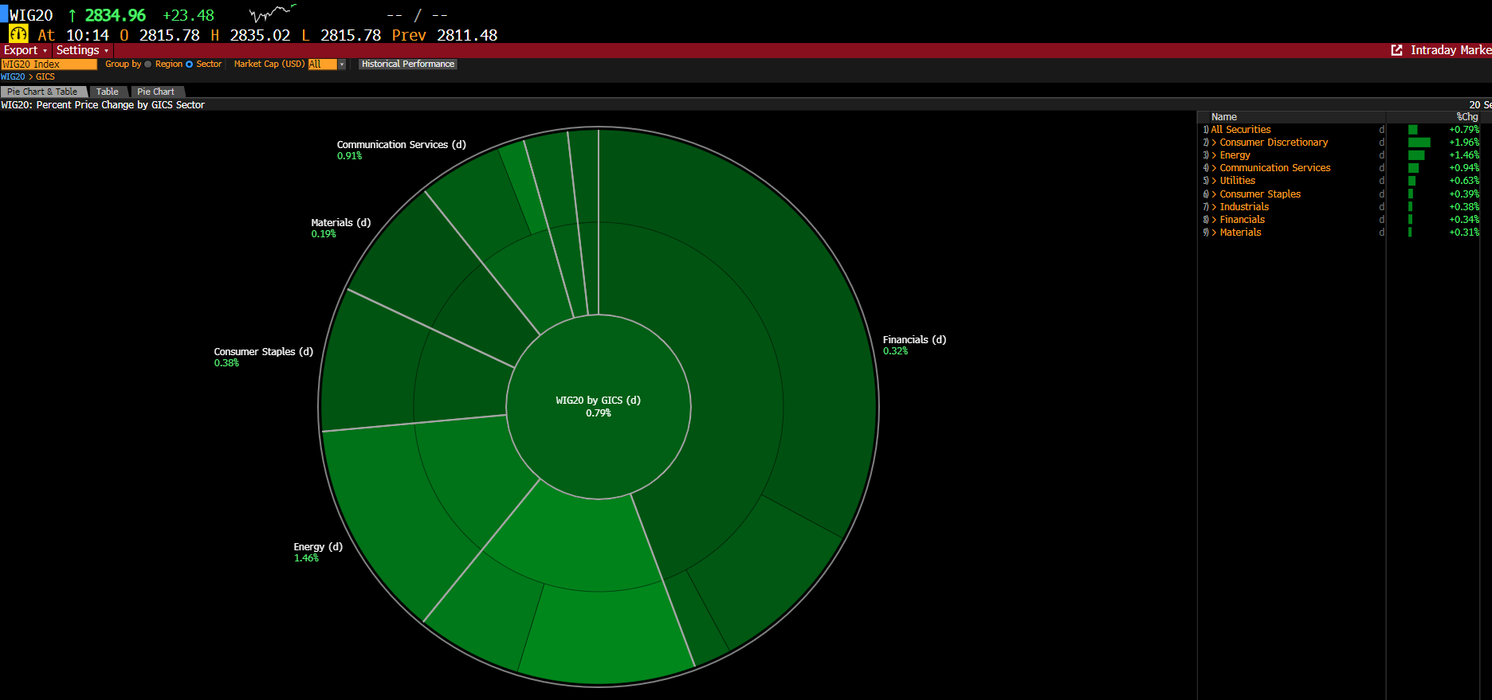Select the Region radio button

[x=147, y=65]
